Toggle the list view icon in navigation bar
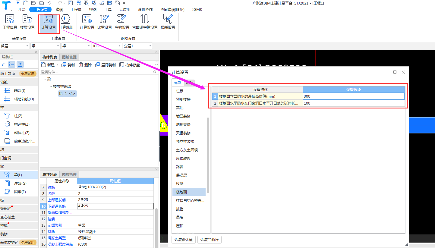 tap(12, 64)
